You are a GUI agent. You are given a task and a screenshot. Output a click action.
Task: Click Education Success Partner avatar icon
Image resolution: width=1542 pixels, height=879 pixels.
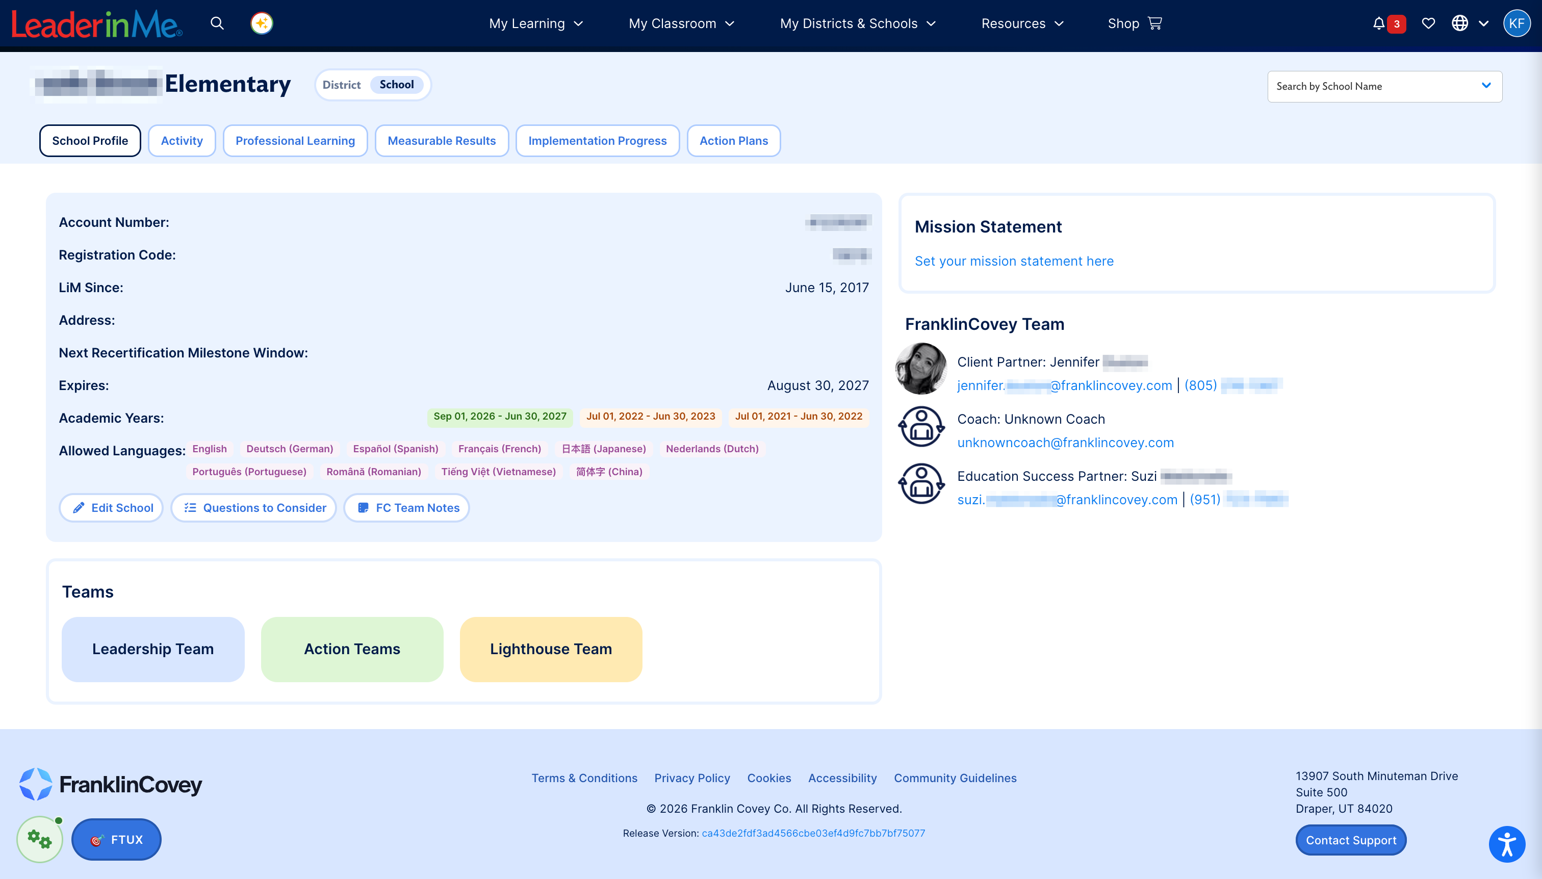point(921,483)
